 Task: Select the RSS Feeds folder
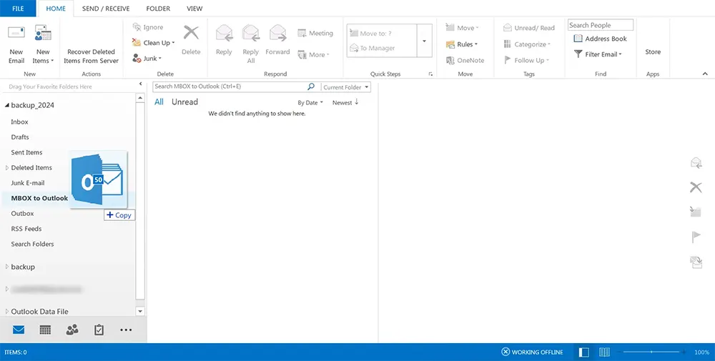point(26,229)
